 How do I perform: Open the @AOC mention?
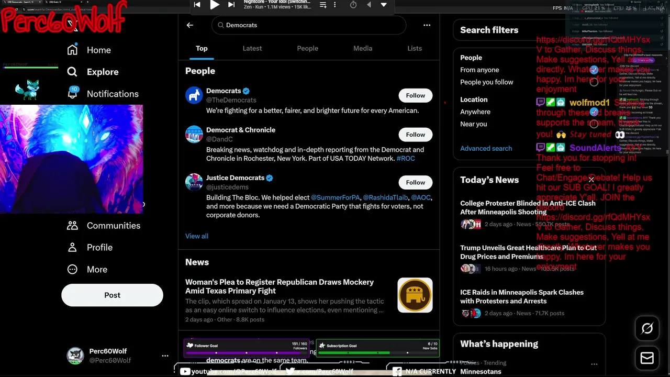(421, 197)
